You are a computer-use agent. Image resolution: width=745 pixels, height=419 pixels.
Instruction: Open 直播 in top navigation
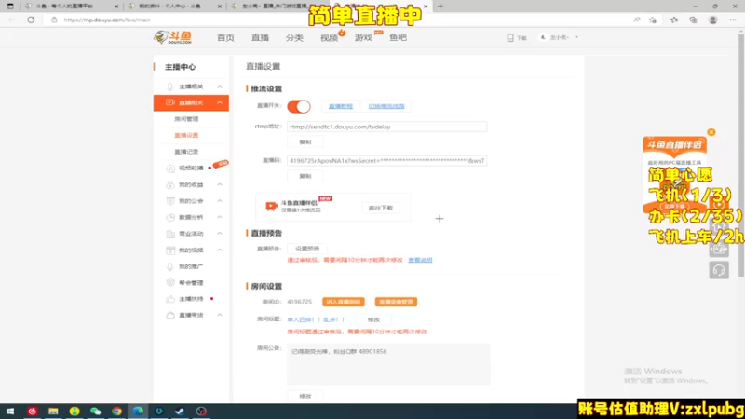click(x=260, y=37)
